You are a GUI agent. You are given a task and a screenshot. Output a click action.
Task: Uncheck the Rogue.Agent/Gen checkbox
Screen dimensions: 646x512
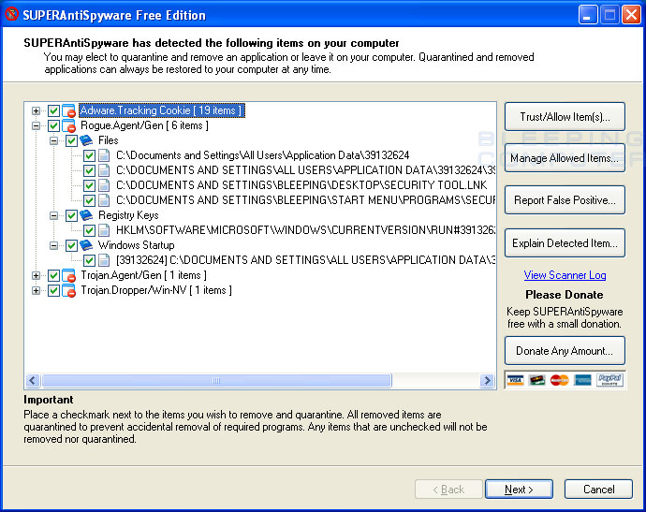[53, 125]
